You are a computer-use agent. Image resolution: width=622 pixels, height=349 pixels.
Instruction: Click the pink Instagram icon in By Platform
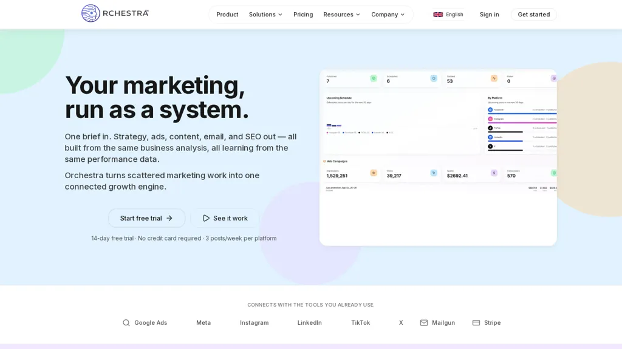pos(490,119)
